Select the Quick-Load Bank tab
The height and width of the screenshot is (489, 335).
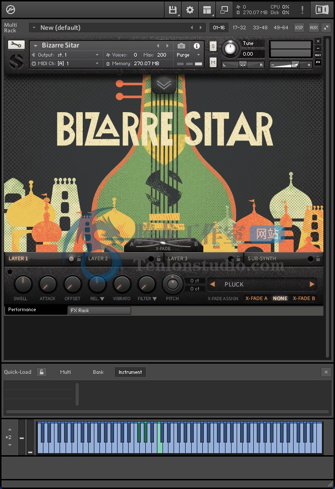[x=98, y=372]
